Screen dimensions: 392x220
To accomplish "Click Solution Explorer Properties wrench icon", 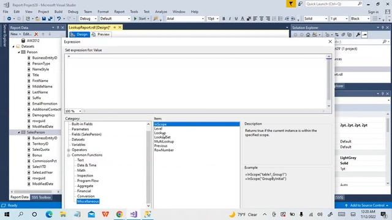I will pos(358,35).
